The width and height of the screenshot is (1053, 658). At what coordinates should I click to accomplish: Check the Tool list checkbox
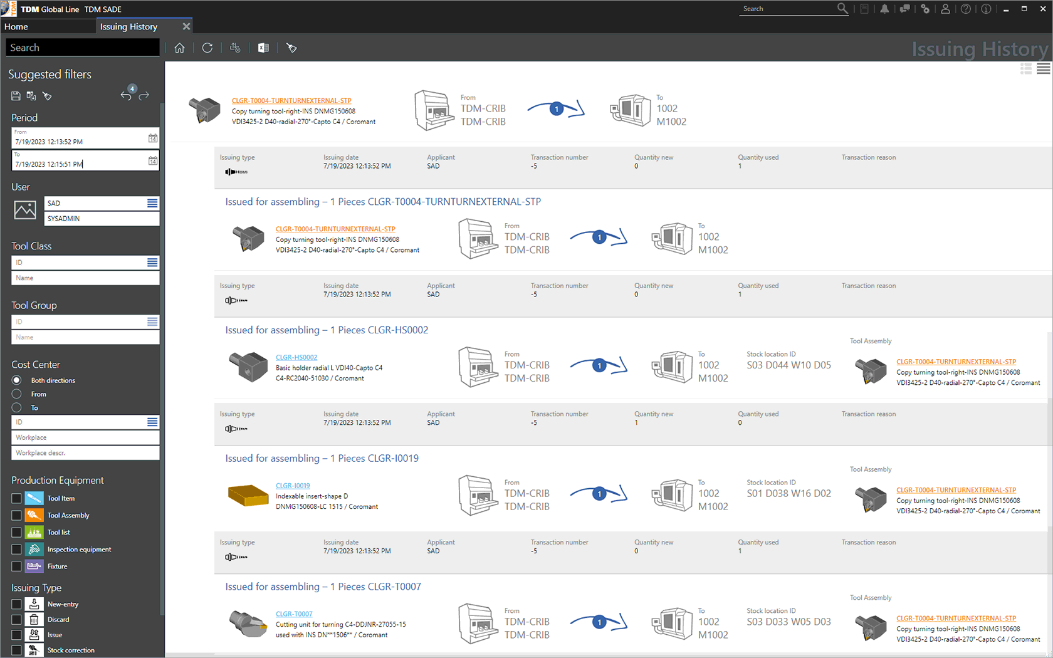[16, 533]
